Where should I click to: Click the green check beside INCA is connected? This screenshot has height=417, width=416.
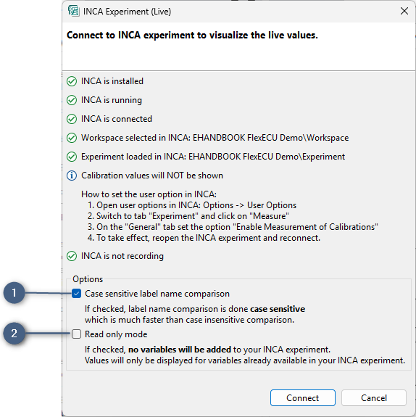pos(72,119)
